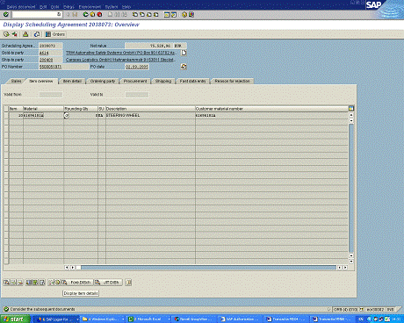This screenshot has width=404, height=323.
Task: Open the Shipping tab
Action: pyautogui.click(x=163, y=81)
